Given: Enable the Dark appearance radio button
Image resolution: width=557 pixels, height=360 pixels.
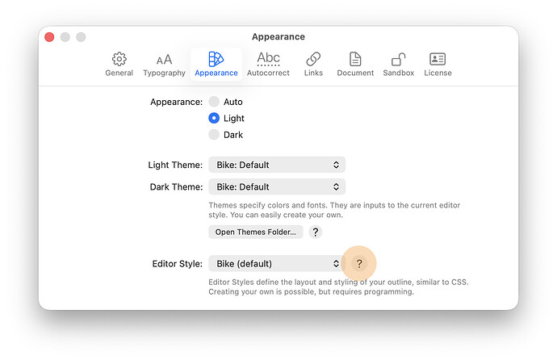Looking at the screenshot, I should [214, 135].
